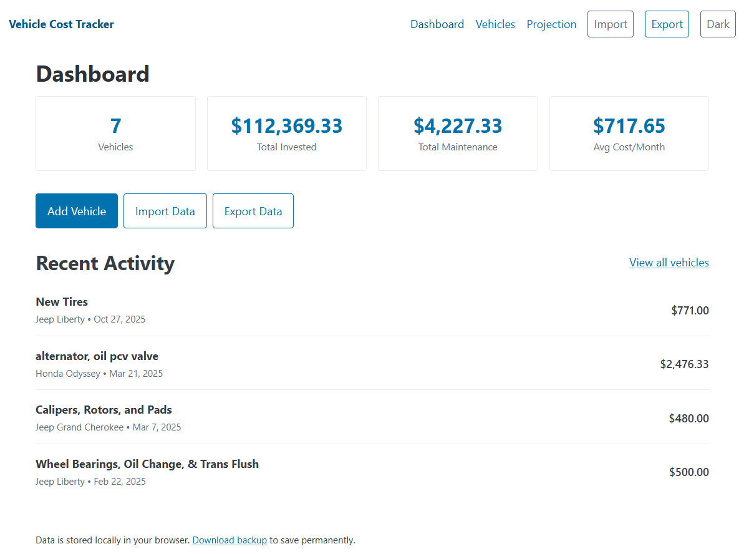Switch to the Projection view

coord(551,24)
